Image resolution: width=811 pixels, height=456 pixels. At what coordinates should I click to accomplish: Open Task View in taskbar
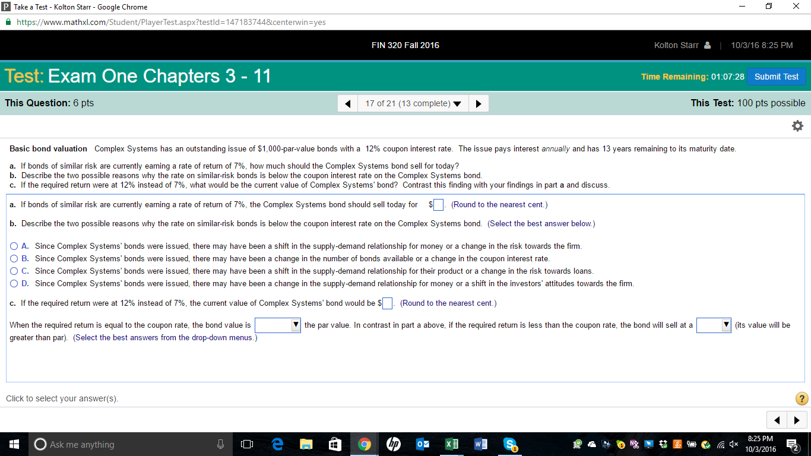pos(246,444)
